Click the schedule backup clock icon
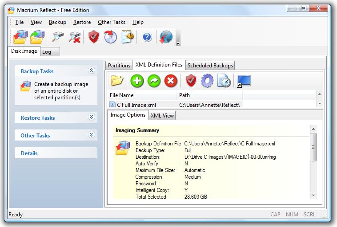Image resolution: width=337 pixels, height=227 pixels. [x=224, y=81]
